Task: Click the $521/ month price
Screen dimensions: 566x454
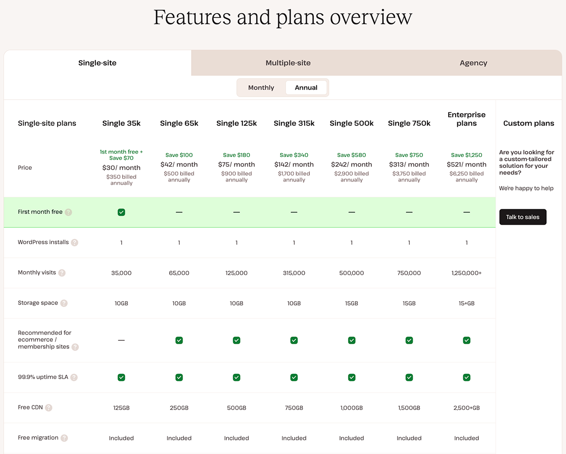Action: [x=466, y=165]
